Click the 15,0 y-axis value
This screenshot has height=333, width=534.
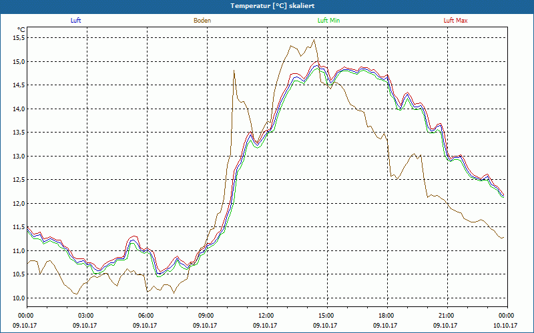coord(19,61)
